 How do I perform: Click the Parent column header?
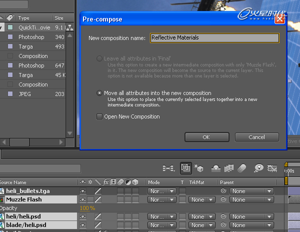point(227,182)
